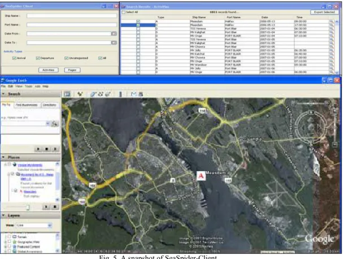Clear search results with X button
The height and width of the screenshot is (259, 344).
click(55, 149)
